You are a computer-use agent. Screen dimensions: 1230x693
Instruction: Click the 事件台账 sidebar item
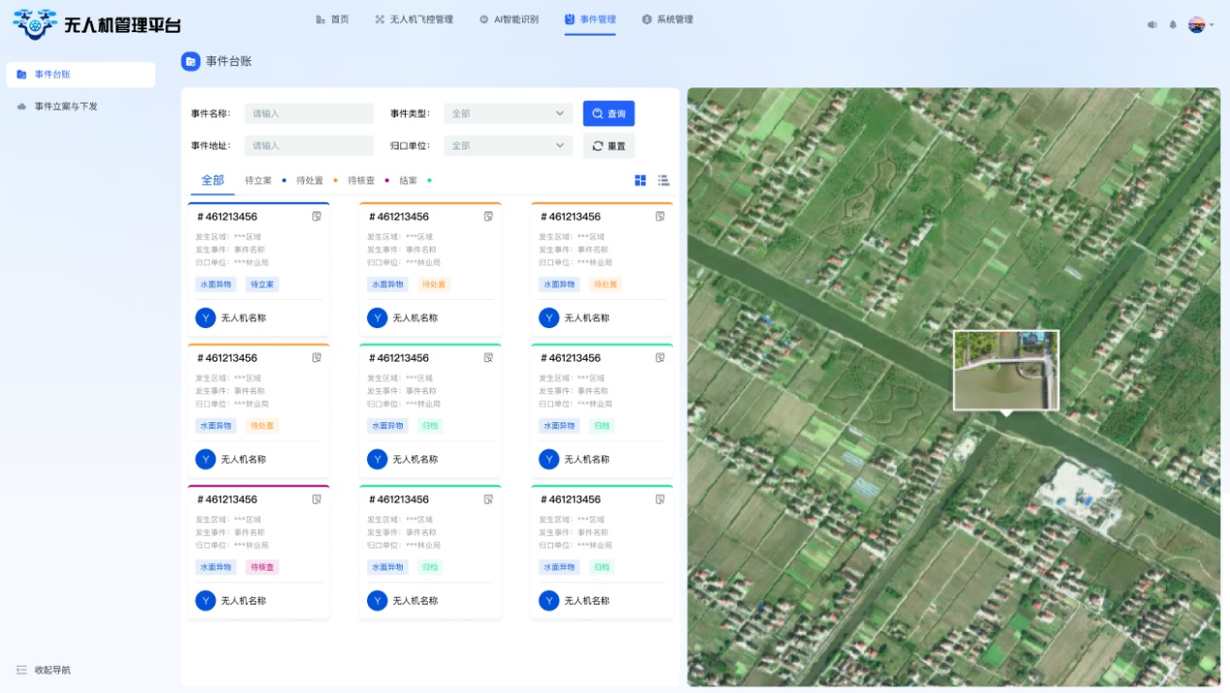point(81,75)
